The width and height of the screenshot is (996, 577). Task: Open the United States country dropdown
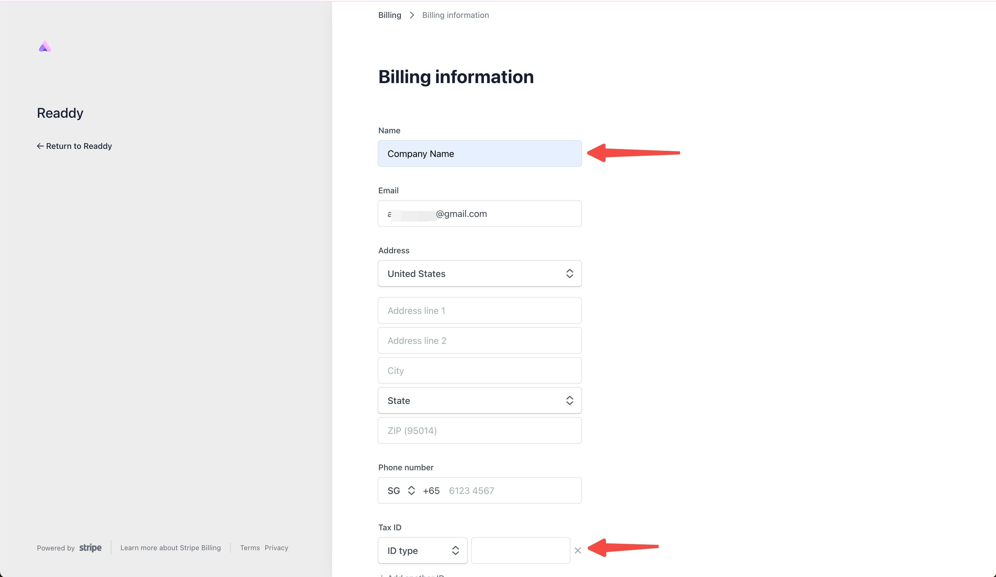click(x=480, y=274)
